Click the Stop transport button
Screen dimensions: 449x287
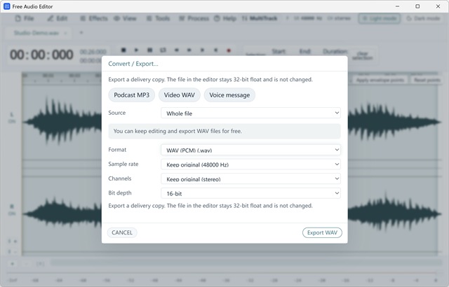[x=123, y=50]
